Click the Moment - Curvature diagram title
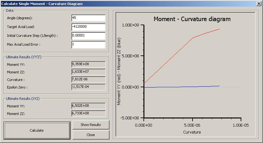The height and width of the screenshot is (143, 263). tap(192, 19)
